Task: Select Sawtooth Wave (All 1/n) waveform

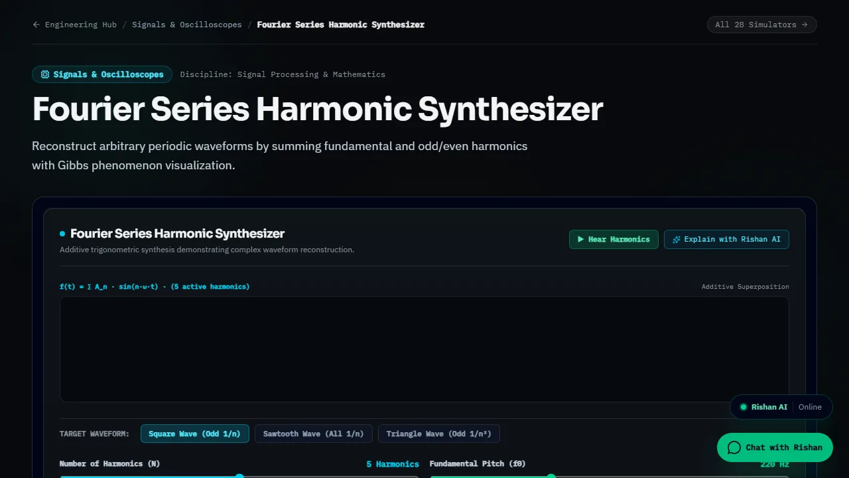Action: pos(314,434)
